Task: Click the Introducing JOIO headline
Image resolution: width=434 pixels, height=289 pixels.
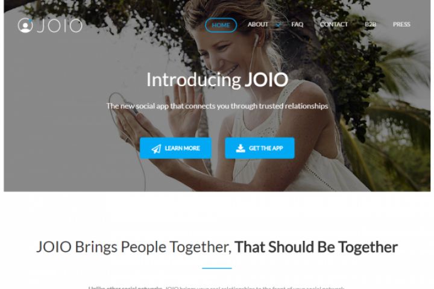Action: tap(217, 79)
